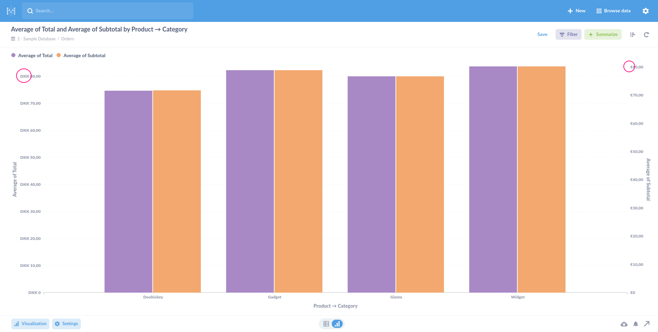Open Browse data
658x332 pixels.
click(613, 11)
